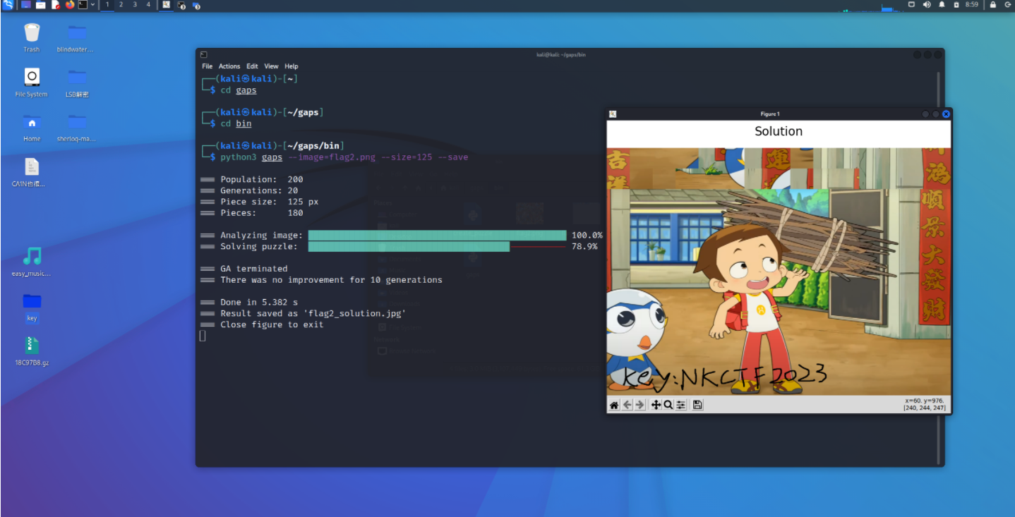1015x517 pixels.
Task: Open the terminal Actions menu
Action: click(229, 66)
